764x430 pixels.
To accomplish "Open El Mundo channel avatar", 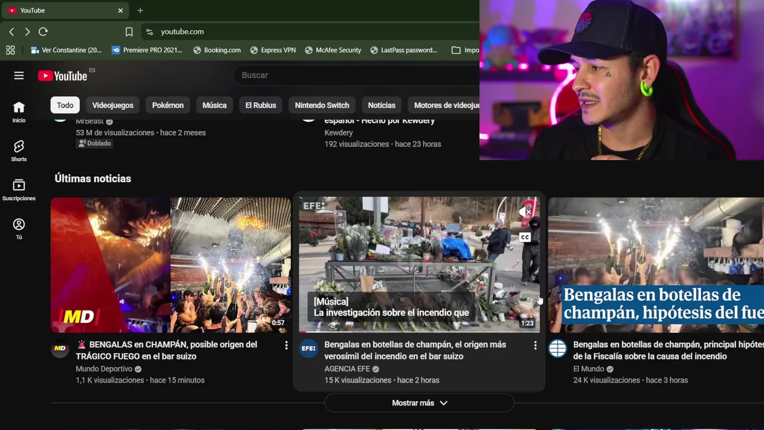I will pyautogui.click(x=557, y=348).
